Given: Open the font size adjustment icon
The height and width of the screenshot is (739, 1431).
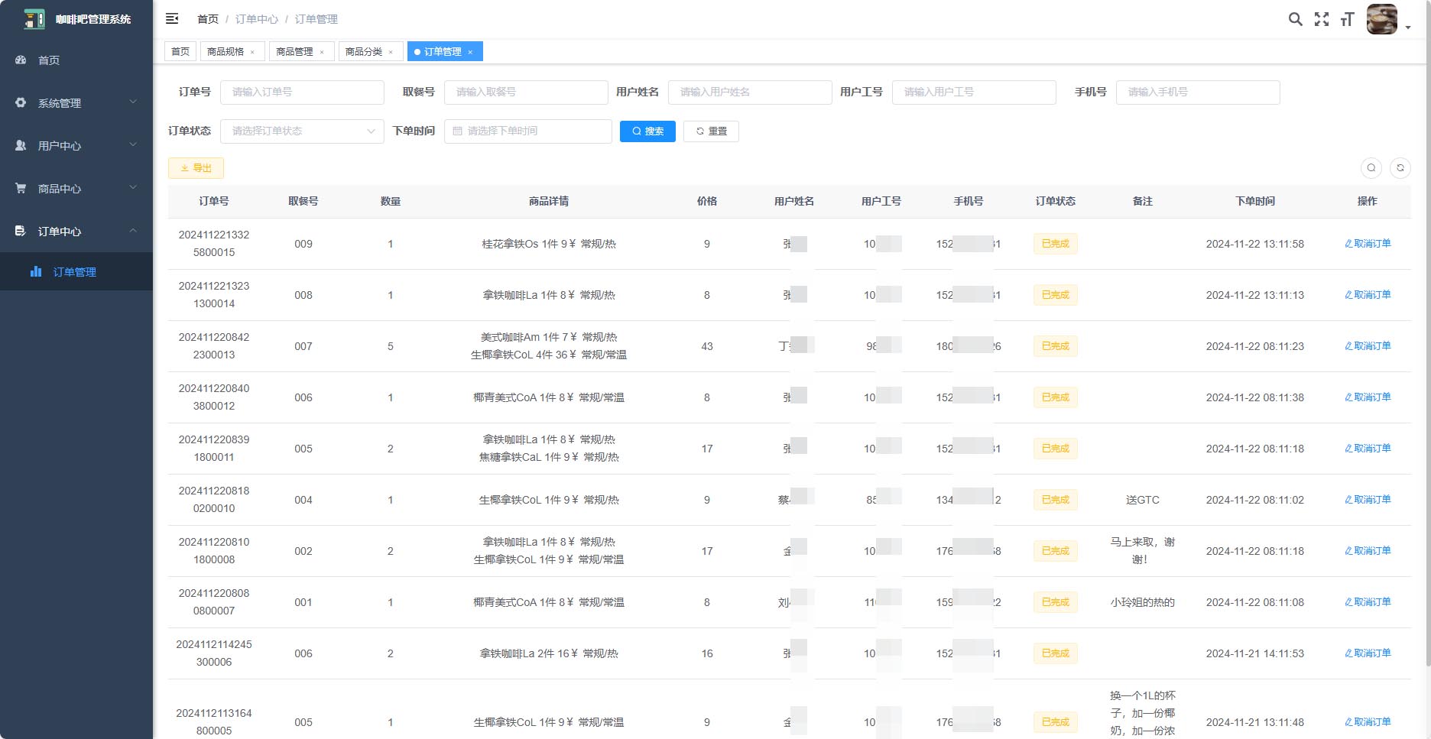Looking at the screenshot, I should pos(1347,19).
